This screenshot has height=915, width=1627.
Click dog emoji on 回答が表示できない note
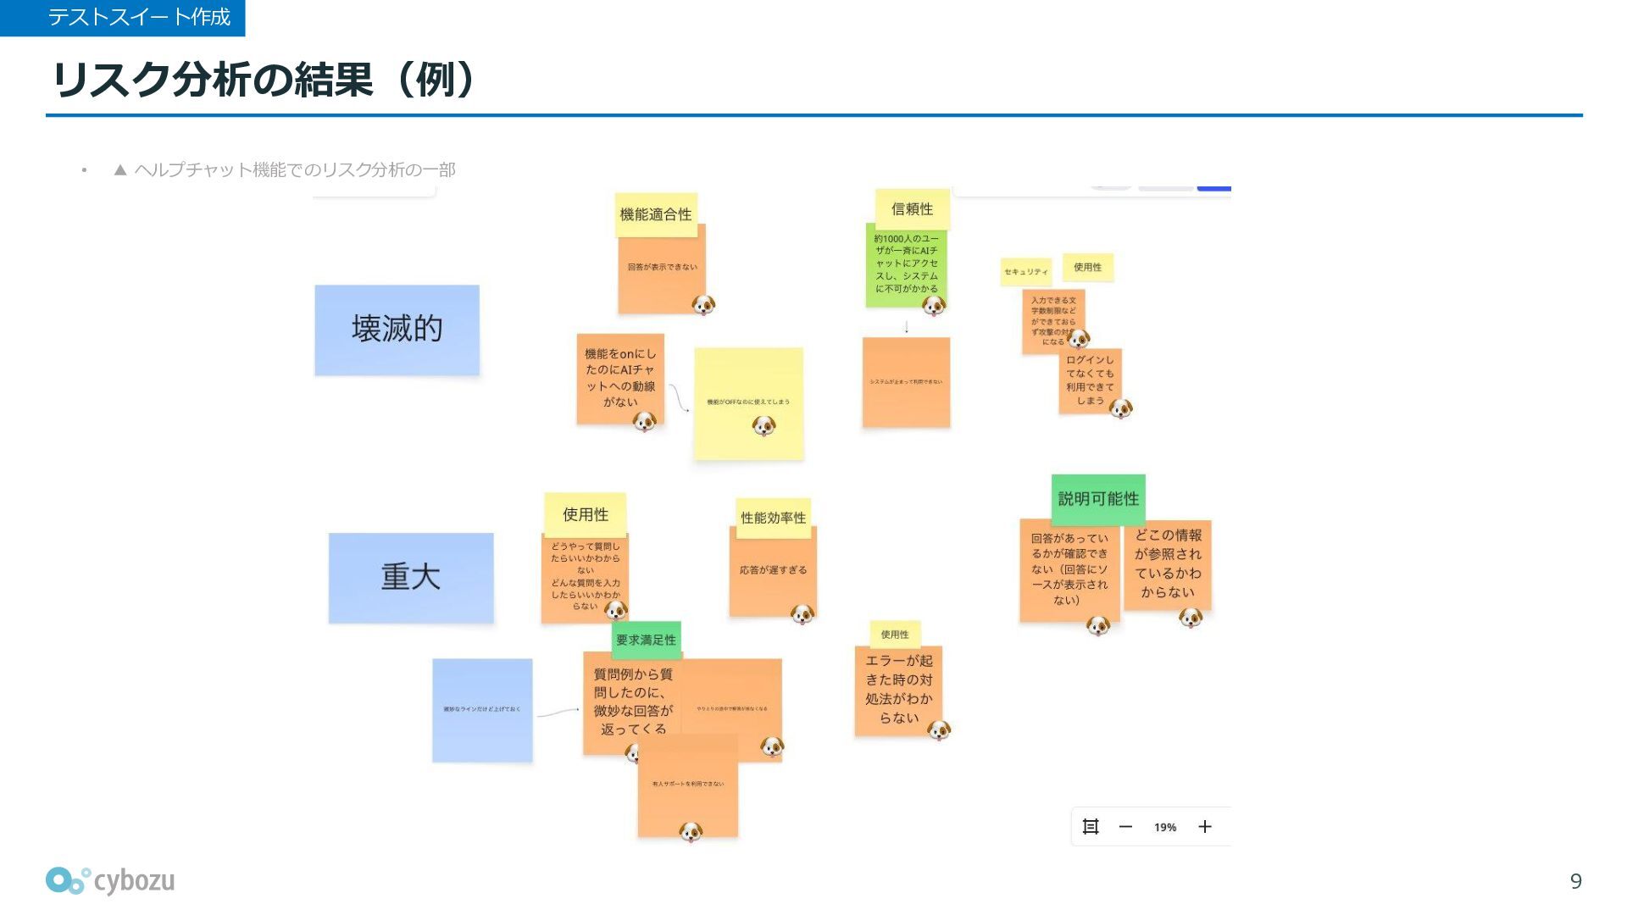tap(703, 305)
